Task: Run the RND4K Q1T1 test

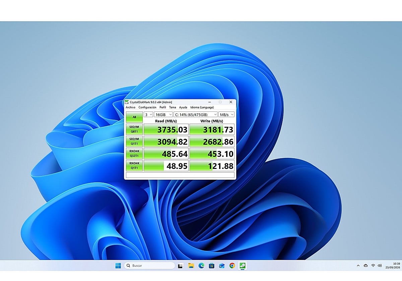Action: 134,166
